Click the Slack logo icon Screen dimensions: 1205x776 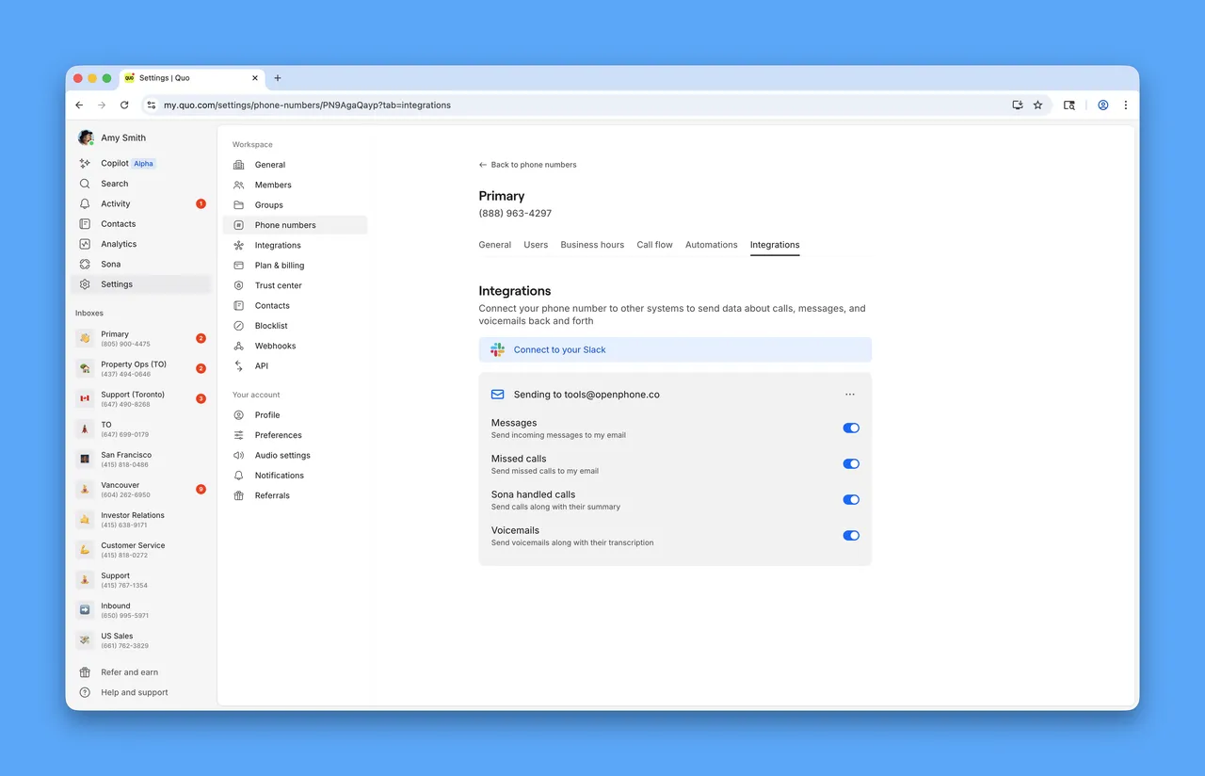tap(497, 349)
